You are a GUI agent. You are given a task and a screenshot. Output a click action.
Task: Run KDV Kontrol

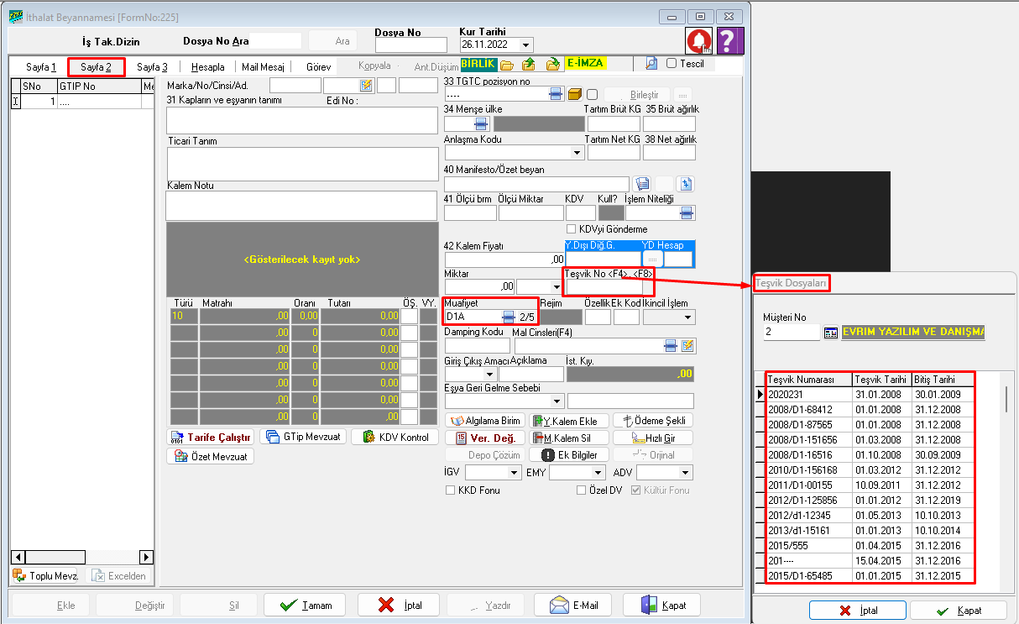click(x=395, y=437)
